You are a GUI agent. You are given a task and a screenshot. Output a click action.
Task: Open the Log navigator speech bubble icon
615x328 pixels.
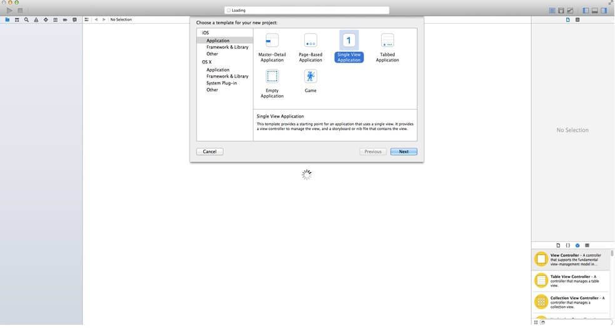point(74,19)
